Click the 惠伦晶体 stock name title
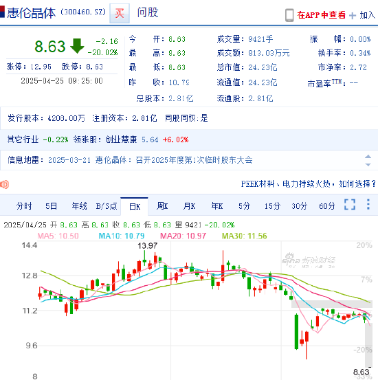The width and height of the screenshot is (378, 380). point(32,13)
